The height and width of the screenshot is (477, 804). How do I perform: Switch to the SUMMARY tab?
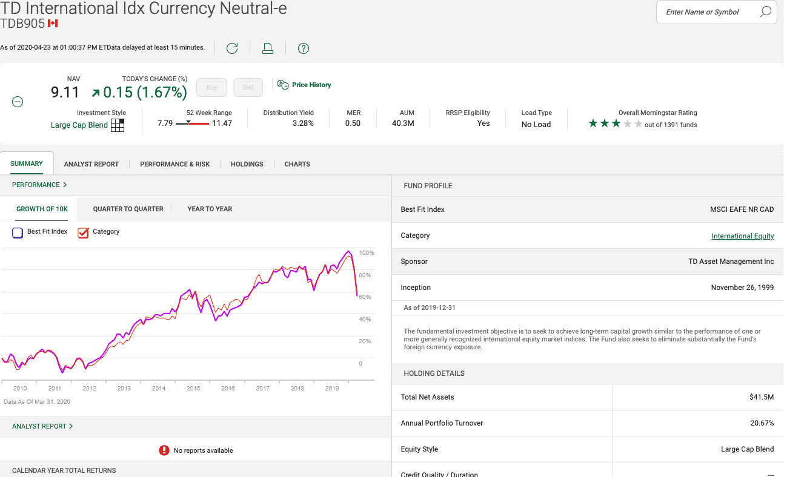tap(27, 163)
